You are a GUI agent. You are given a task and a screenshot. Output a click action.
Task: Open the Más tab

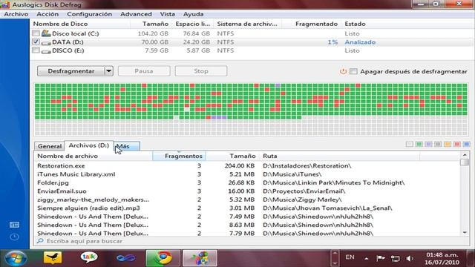pos(127,146)
